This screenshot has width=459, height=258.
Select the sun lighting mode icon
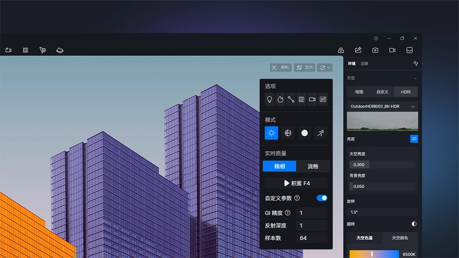pos(271,133)
